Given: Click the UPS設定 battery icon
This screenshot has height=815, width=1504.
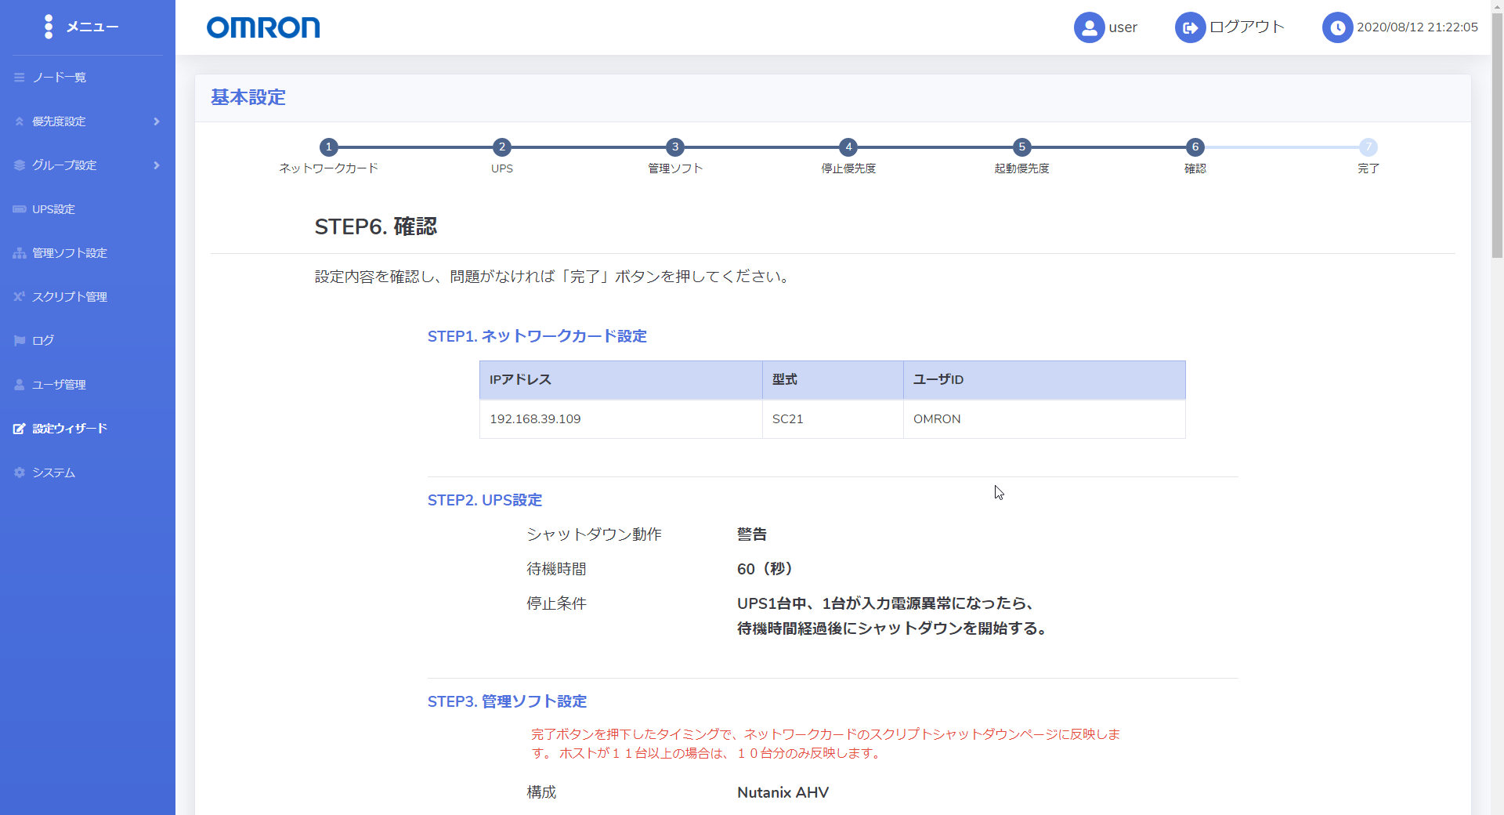Looking at the screenshot, I should tap(20, 209).
